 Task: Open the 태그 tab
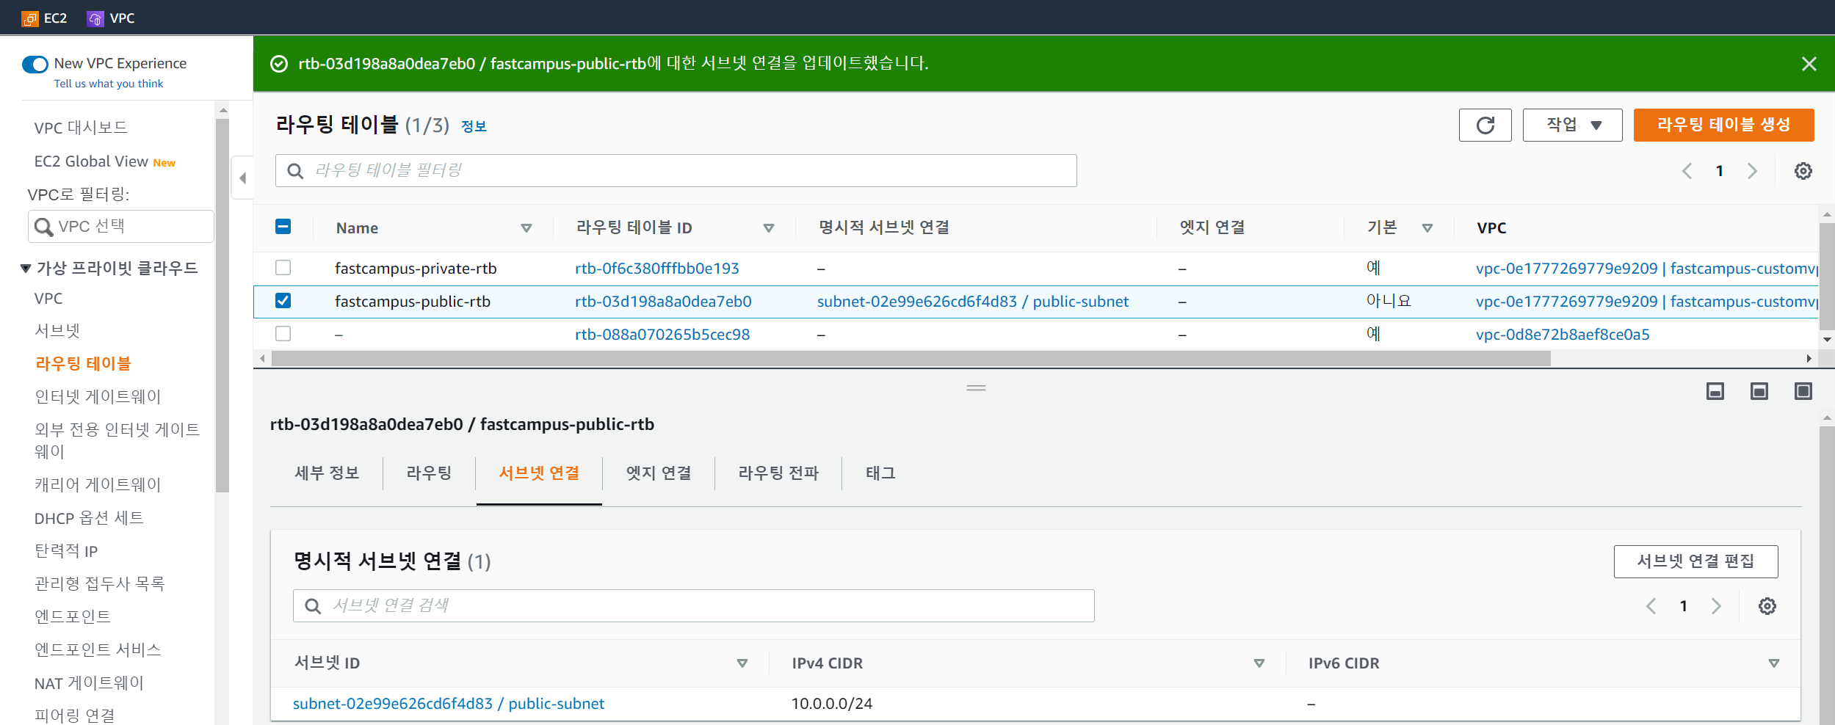pyautogui.click(x=880, y=473)
